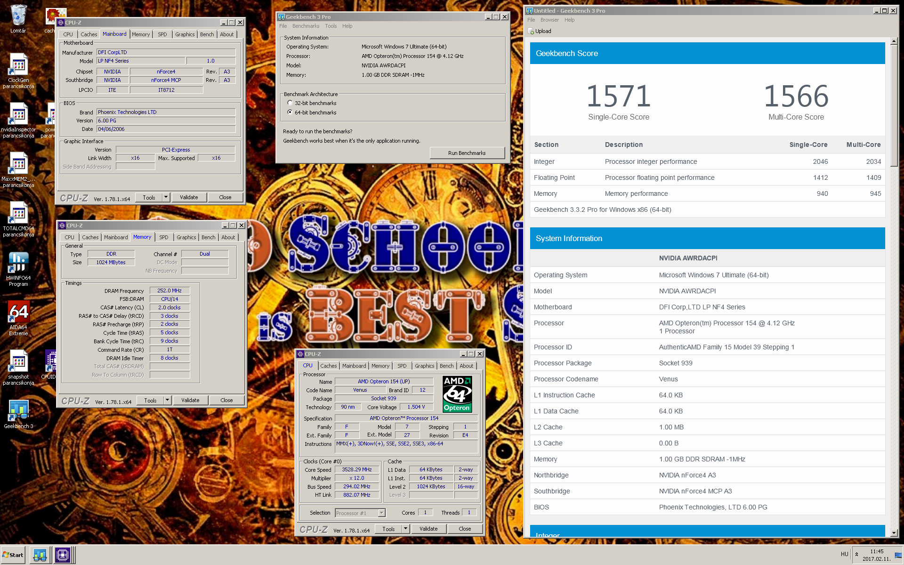Click BIOS Phoenix Technologies row

[x=707, y=507]
